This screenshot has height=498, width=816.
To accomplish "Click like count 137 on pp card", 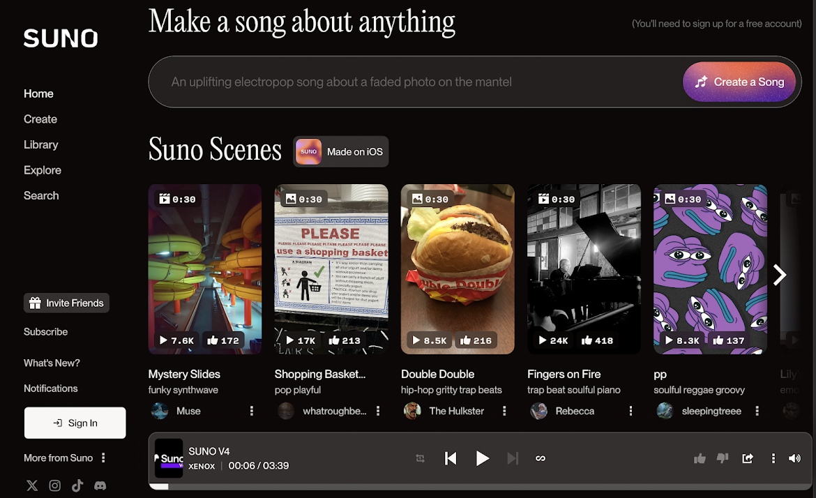I will coord(729,341).
